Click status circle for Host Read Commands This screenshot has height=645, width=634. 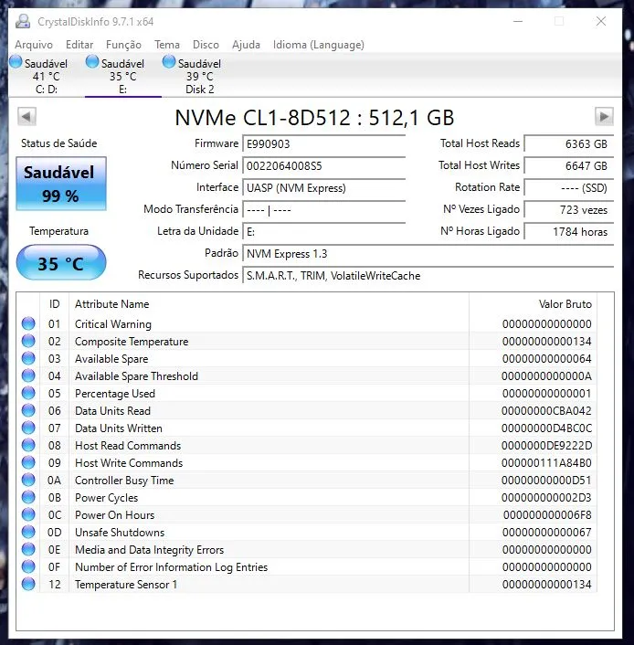(28, 445)
